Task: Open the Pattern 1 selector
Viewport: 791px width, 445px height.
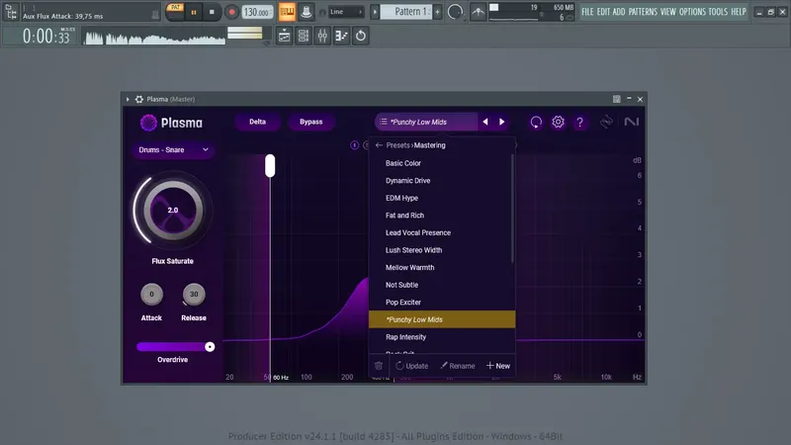Action: [x=406, y=12]
